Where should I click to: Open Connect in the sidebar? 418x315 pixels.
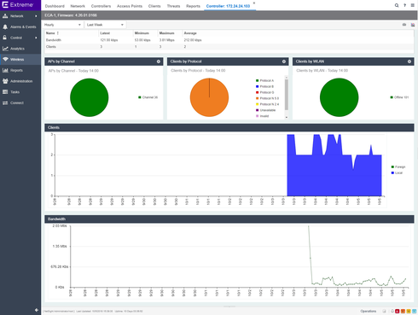click(20, 102)
